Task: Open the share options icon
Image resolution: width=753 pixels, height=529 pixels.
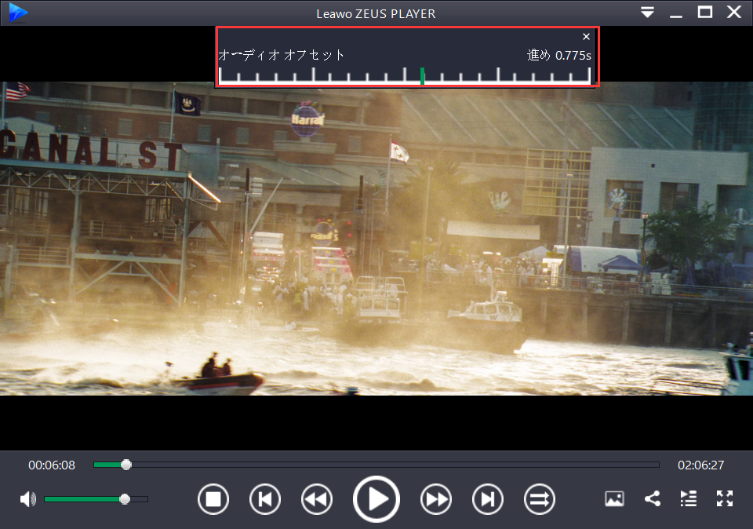Action: [652, 498]
